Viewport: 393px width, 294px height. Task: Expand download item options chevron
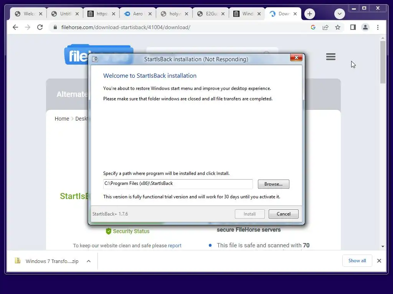click(89, 261)
